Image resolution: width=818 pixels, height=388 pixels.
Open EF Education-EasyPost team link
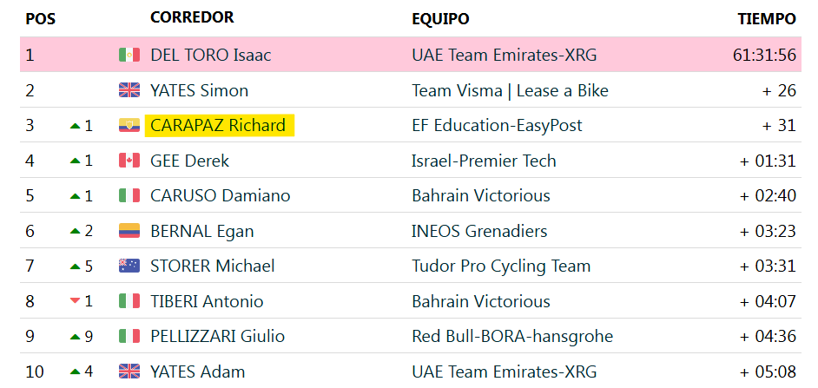(x=497, y=125)
